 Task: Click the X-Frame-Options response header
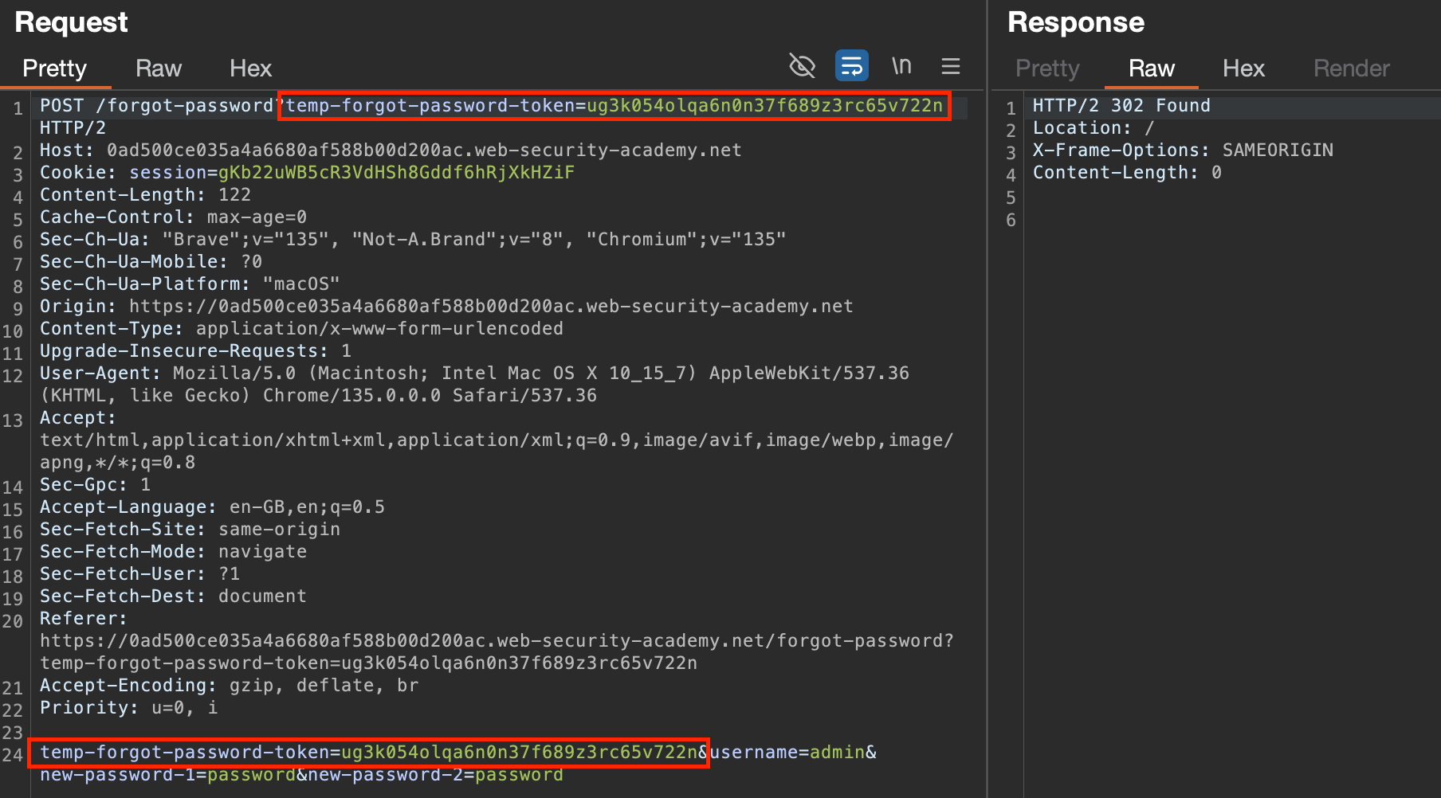point(1182,151)
